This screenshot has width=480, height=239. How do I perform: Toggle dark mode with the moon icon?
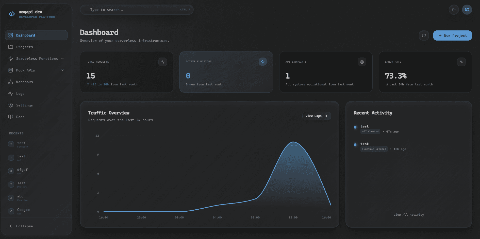click(x=454, y=10)
